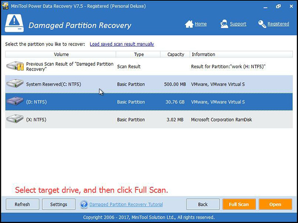Close the MiniTool window
This screenshot has width=298, height=223.
pos(291,7)
